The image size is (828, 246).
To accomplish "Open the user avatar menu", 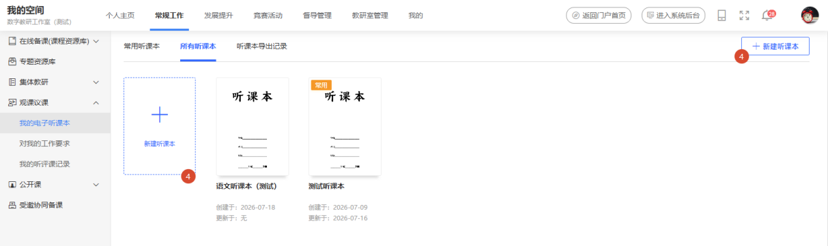I will tap(810, 15).
